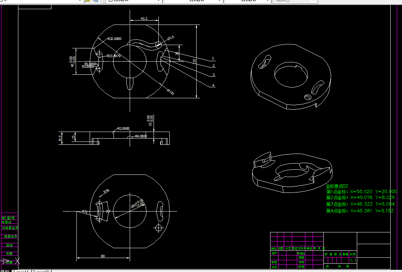
Task: Select the 19.5 height dimension
Action: pyautogui.click(x=60, y=139)
